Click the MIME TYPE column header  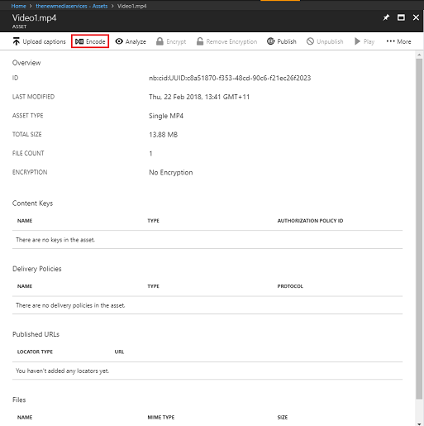pyautogui.click(x=161, y=418)
